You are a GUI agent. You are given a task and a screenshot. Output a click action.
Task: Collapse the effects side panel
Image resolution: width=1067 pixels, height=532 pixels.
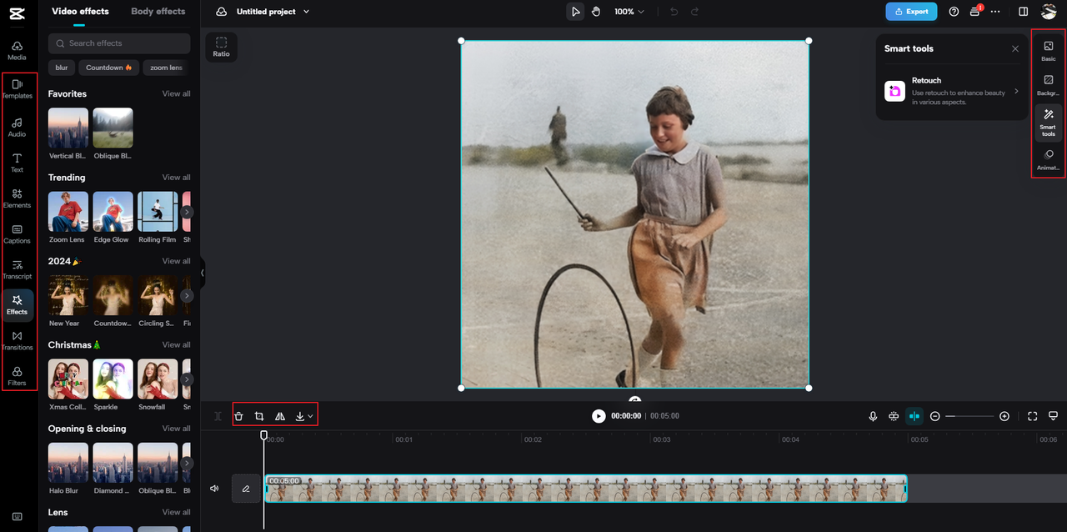pyautogui.click(x=202, y=273)
